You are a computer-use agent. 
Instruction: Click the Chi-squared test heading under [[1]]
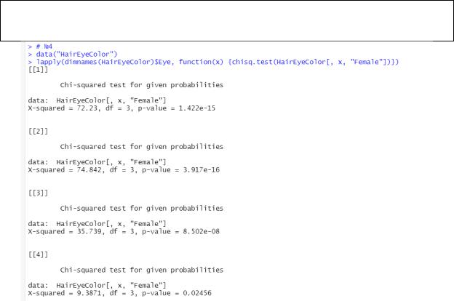point(142,85)
